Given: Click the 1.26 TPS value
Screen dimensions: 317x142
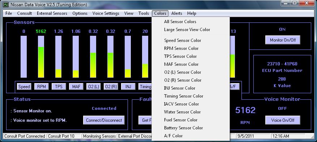Looking at the screenshot, I should pyautogui.click(x=59, y=31).
